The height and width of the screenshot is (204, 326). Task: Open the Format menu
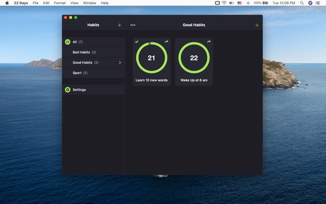[60, 3]
